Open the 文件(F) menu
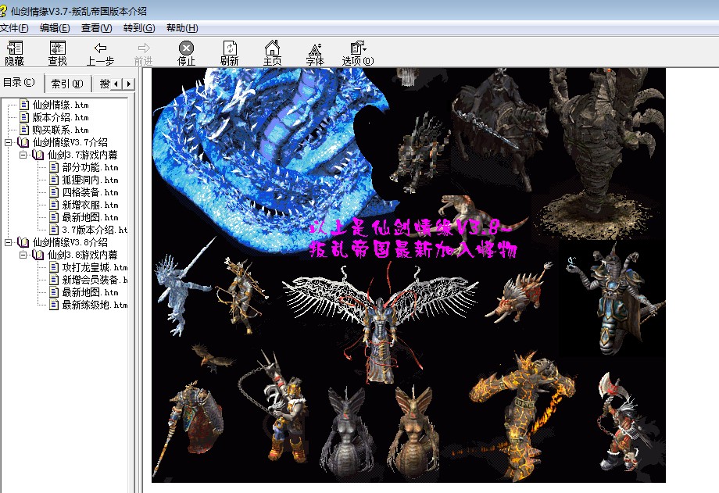719x493 pixels. tap(14, 28)
